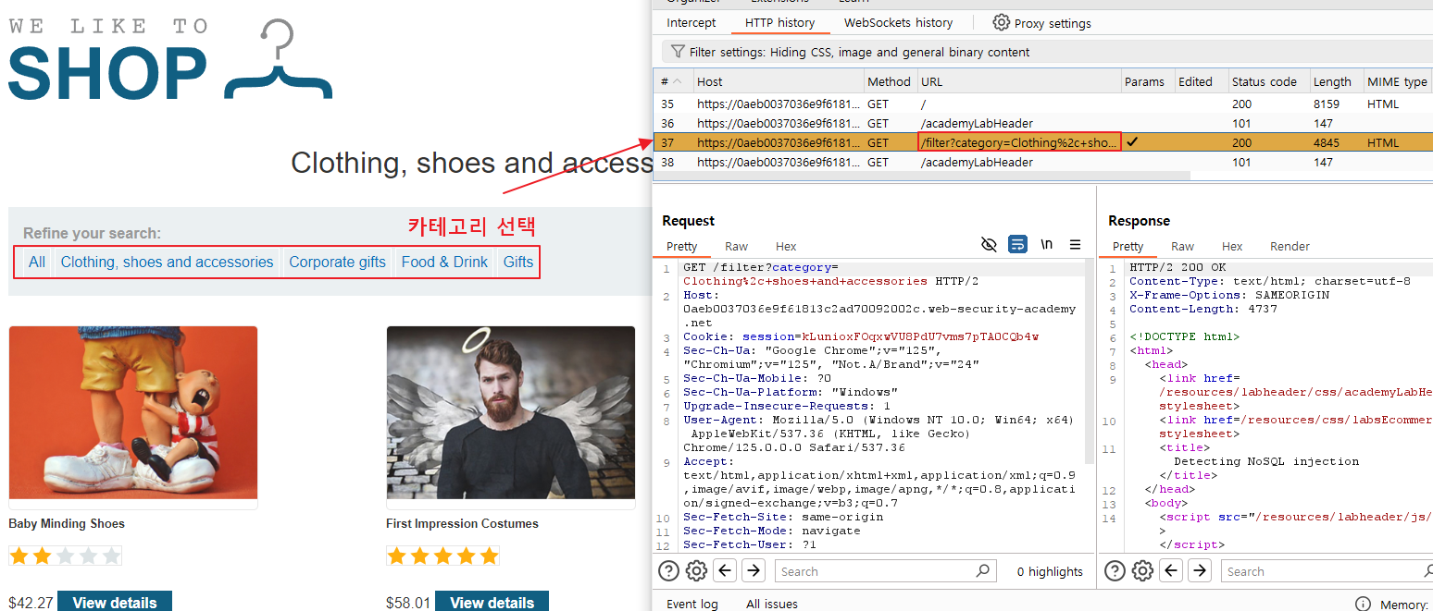1433x611 pixels.
Task: Click the Baby Minding Shoes star rating
Action: pyautogui.click(x=65, y=556)
